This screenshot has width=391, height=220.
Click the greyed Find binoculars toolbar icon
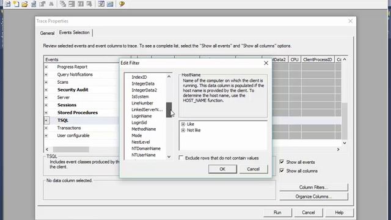(51, 4)
